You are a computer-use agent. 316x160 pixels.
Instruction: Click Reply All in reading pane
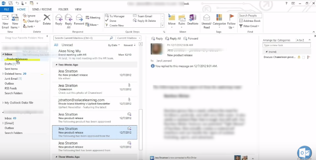tap(173, 38)
